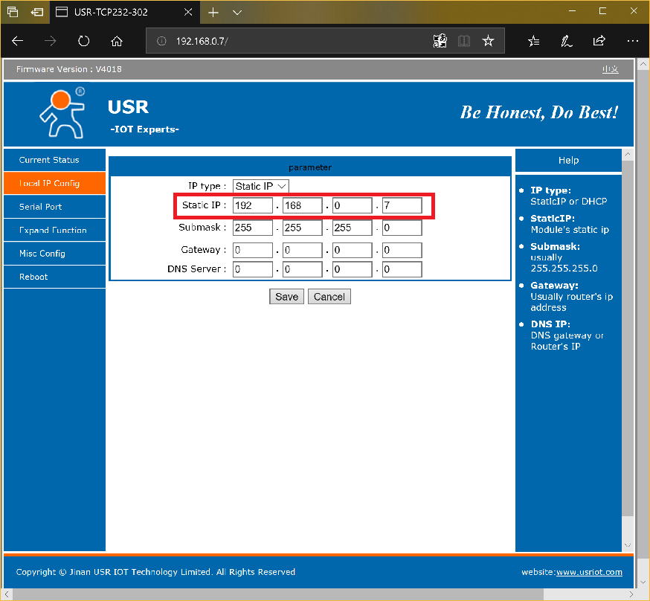Open the tab preview icon at top left

pos(13,12)
